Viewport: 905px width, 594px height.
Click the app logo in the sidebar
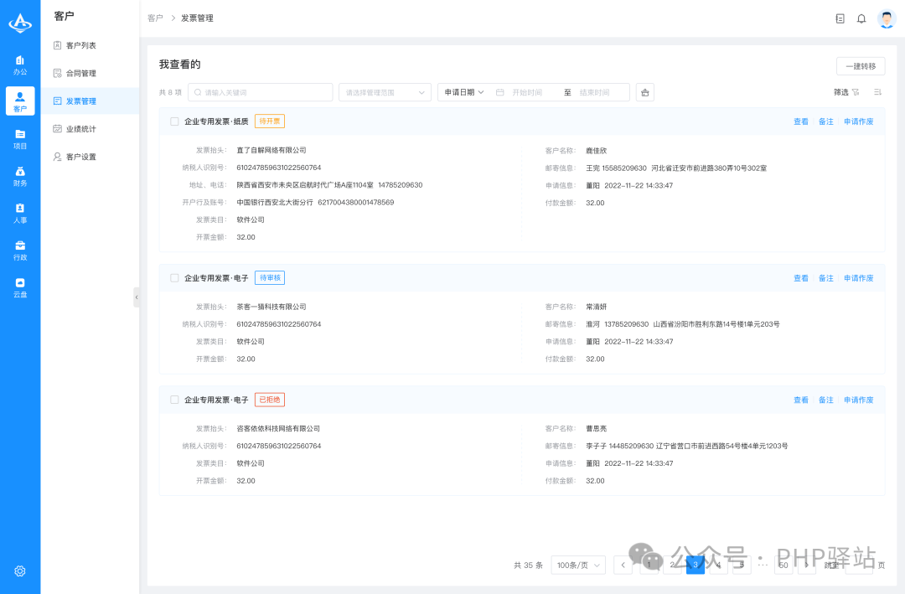pos(20,23)
